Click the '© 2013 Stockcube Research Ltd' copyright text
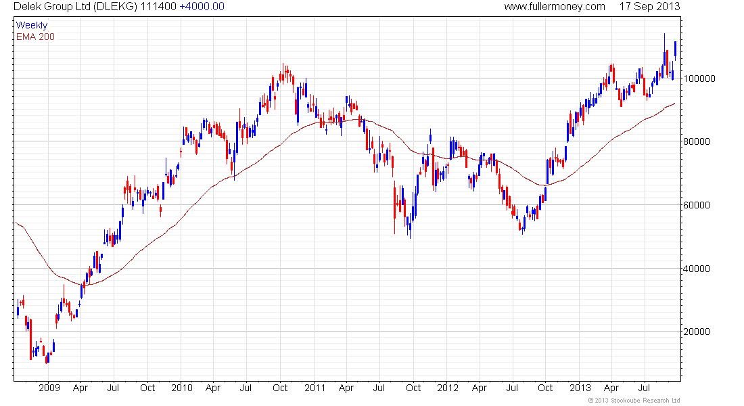The image size is (744, 406). click(x=634, y=401)
